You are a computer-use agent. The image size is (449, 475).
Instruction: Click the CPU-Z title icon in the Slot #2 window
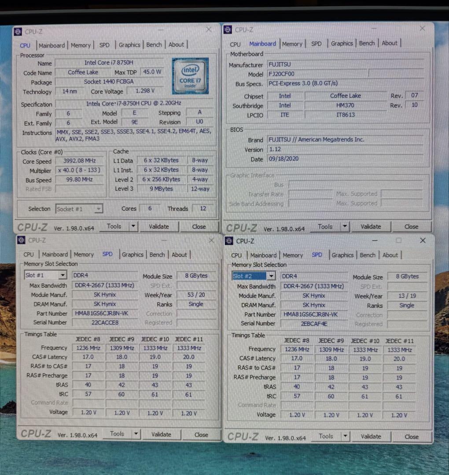tap(229, 241)
